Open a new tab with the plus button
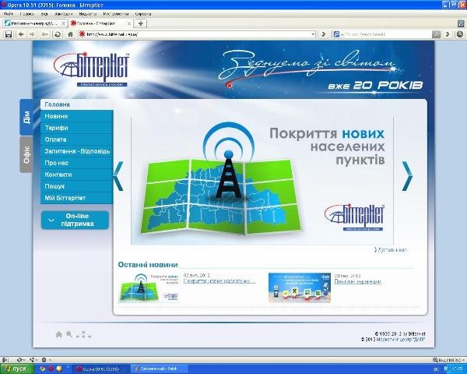 tap(141, 23)
